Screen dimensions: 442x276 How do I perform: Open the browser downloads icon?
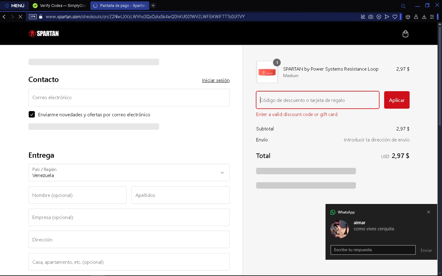pos(424,17)
